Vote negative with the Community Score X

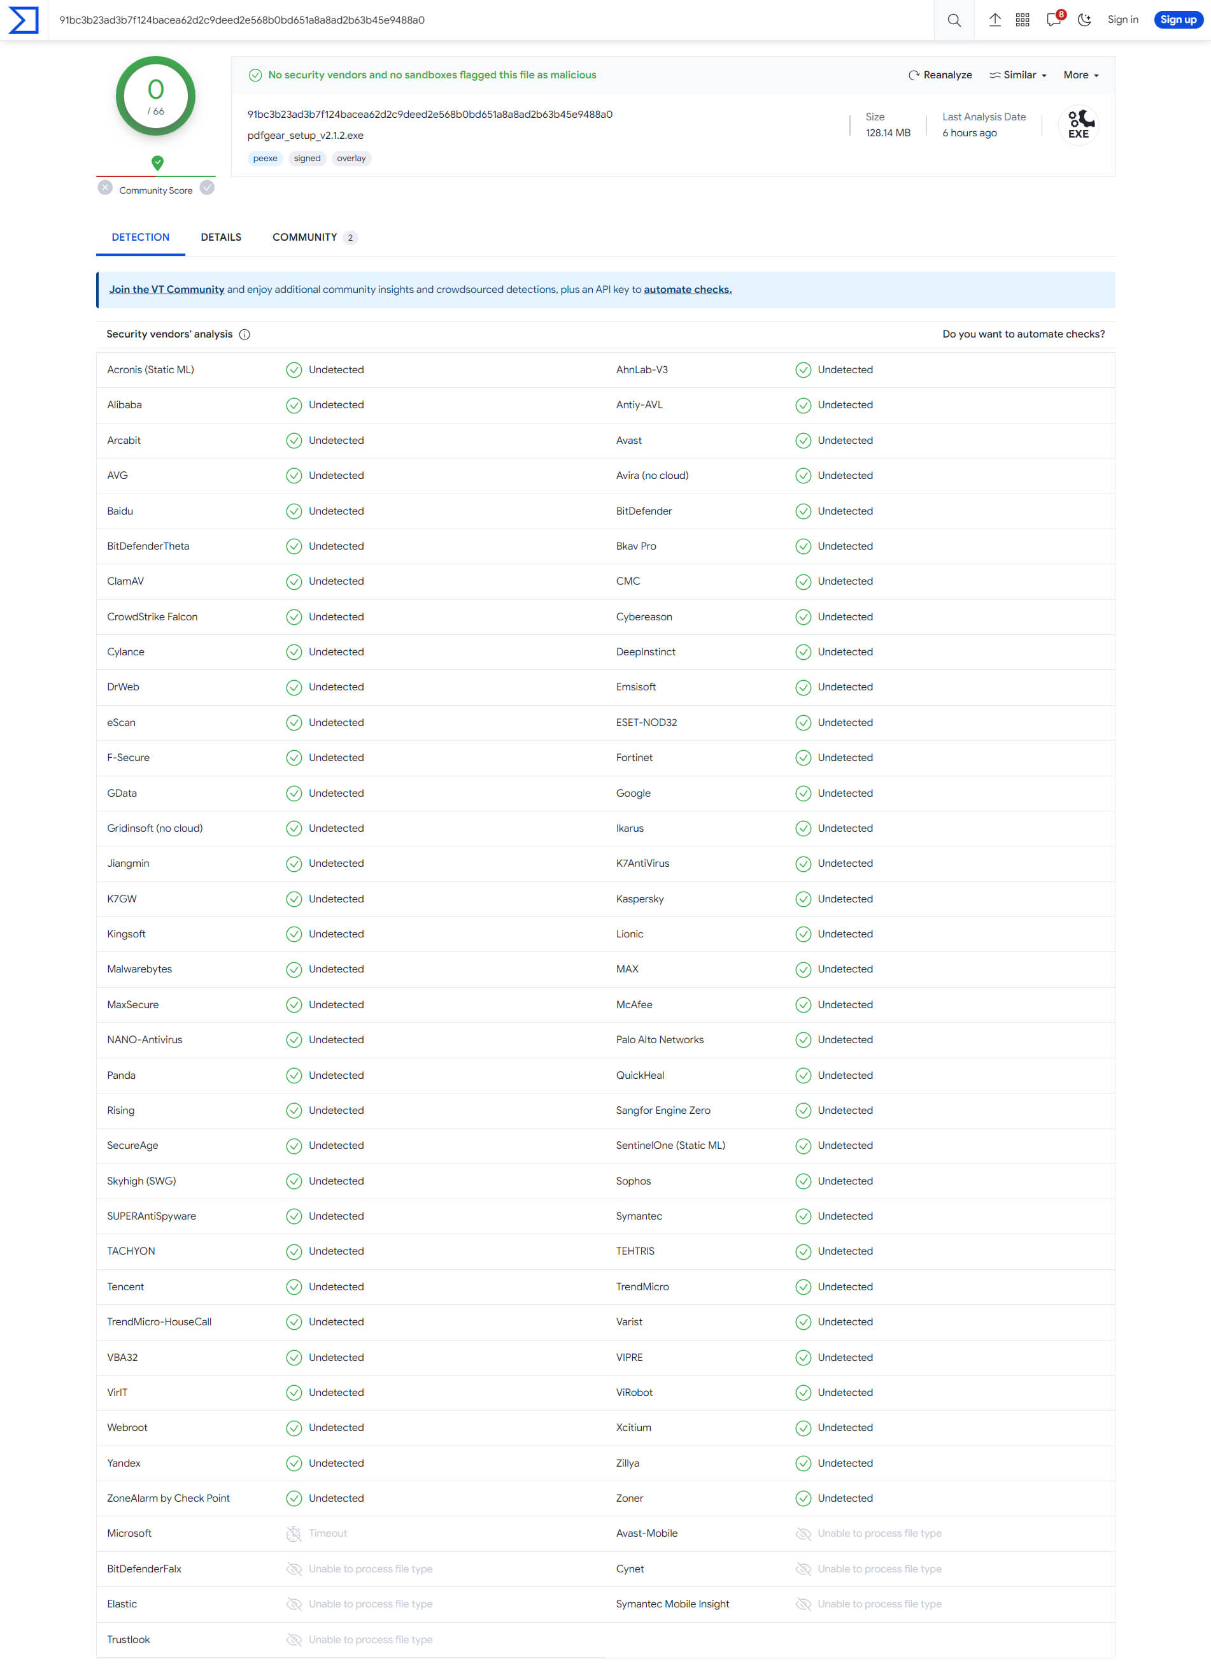pyautogui.click(x=105, y=188)
